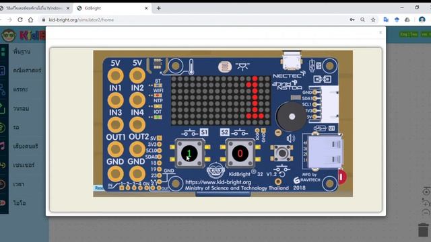Screen dimensions: 431x242
Task: Click the large USB port
Action: pos(325,152)
